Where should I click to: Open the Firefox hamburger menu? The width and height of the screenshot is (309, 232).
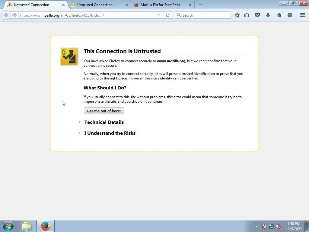(x=303, y=15)
